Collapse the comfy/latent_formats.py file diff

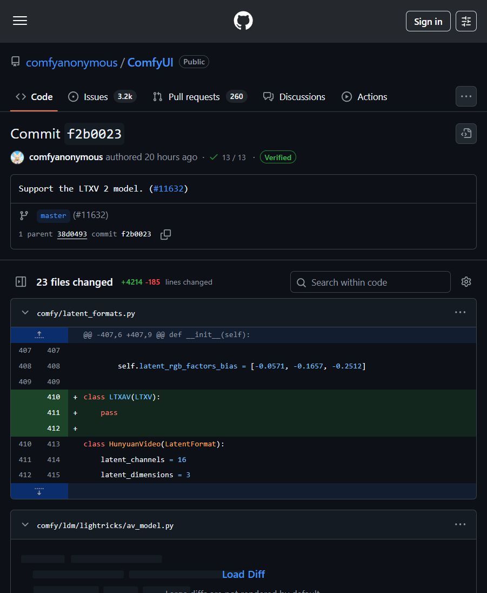pos(25,313)
